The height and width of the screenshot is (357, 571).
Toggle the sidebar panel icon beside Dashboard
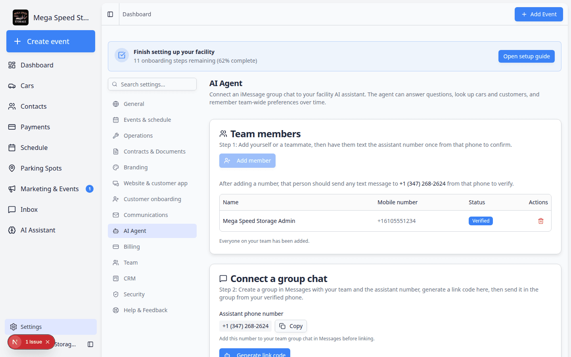click(x=110, y=14)
